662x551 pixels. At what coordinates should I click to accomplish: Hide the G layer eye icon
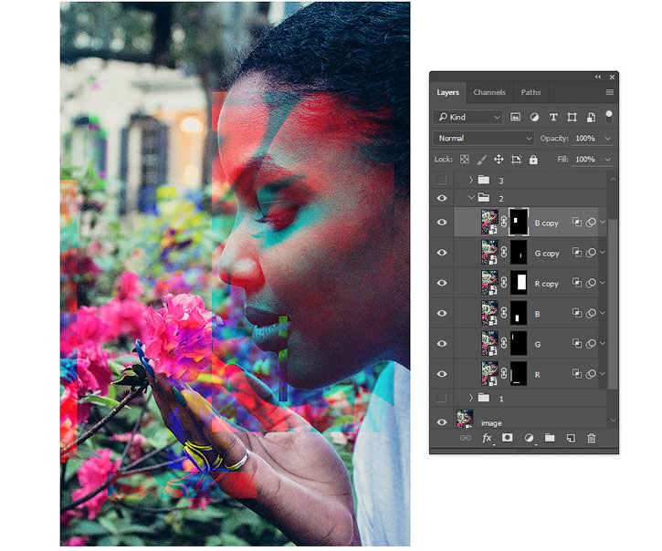[x=442, y=343]
